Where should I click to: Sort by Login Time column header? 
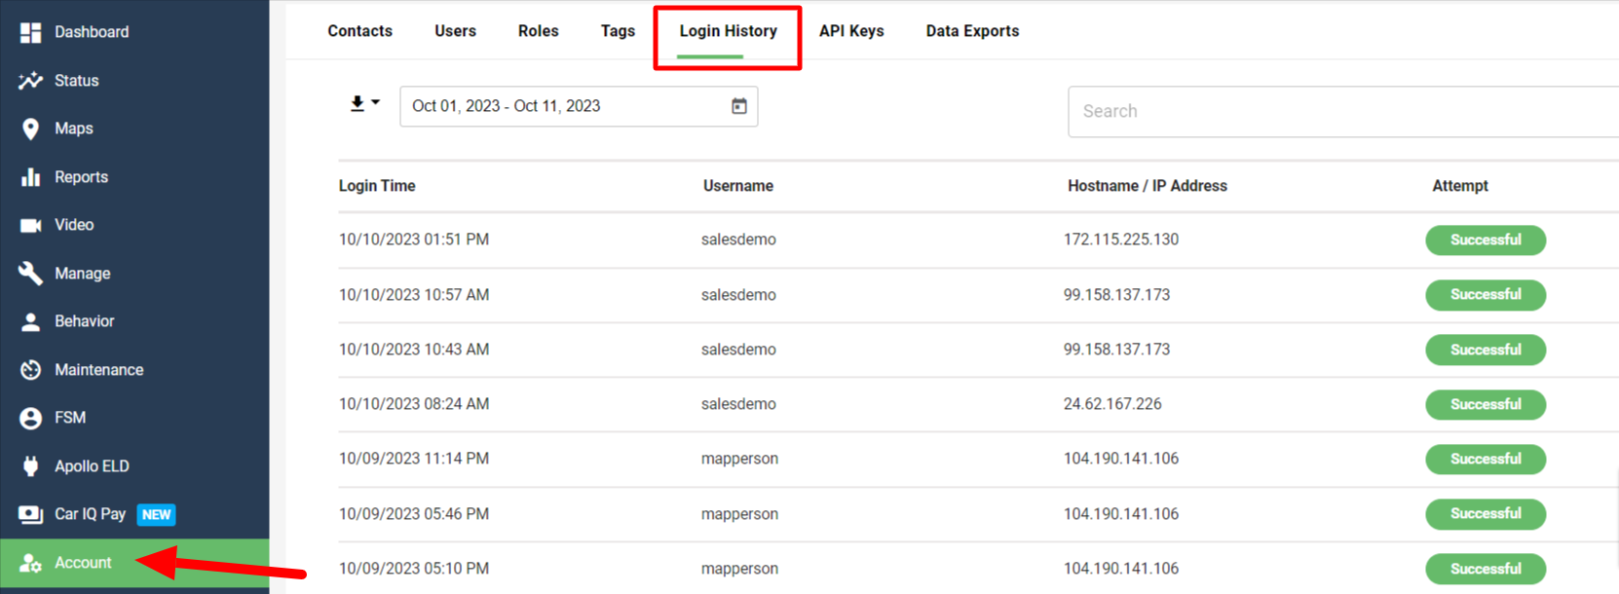[x=377, y=186]
